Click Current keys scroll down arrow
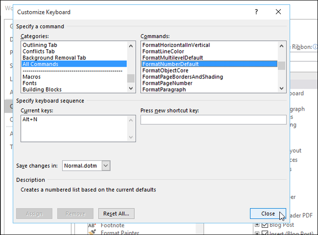Viewport: 318px width, 235px height. (x=131, y=137)
